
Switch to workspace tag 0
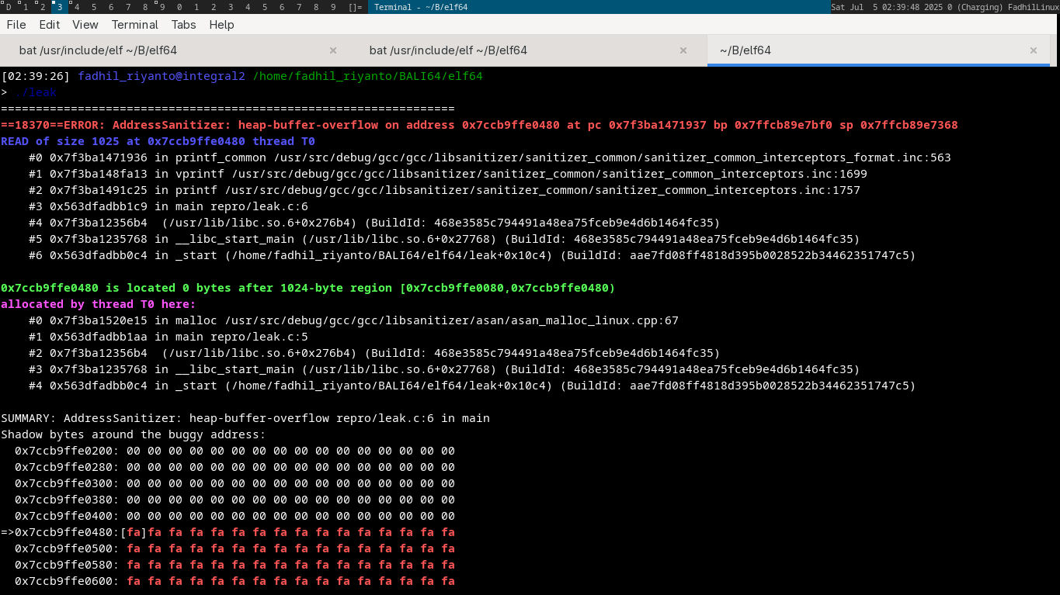(179, 7)
